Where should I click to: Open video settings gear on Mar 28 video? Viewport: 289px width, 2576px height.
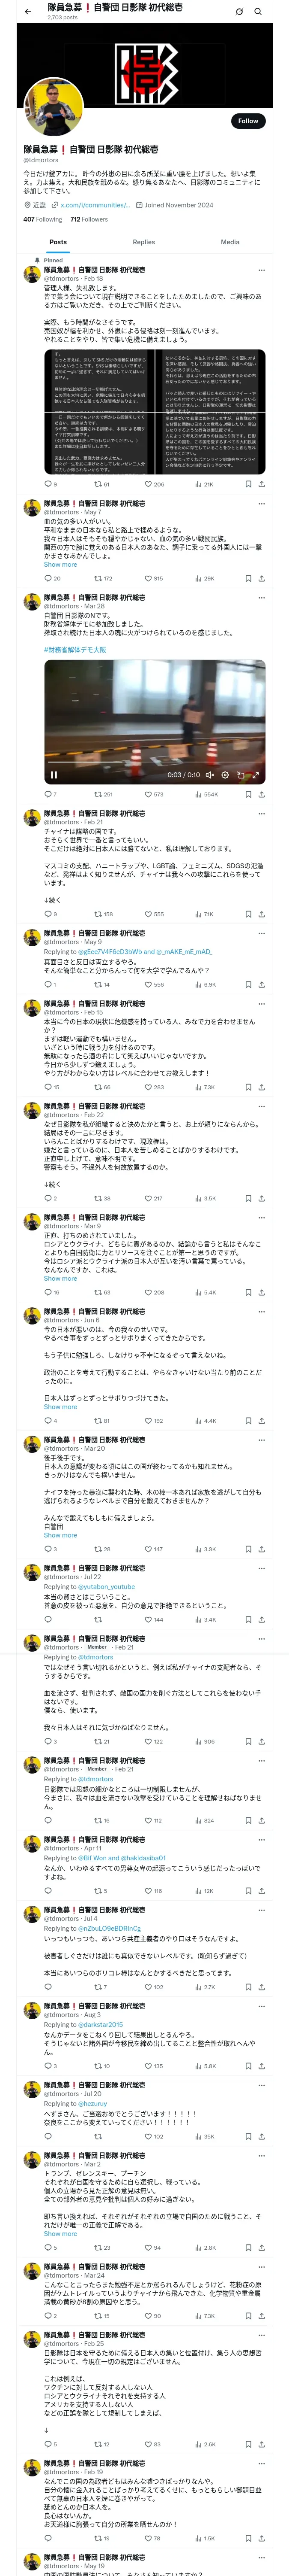pyautogui.click(x=225, y=774)
